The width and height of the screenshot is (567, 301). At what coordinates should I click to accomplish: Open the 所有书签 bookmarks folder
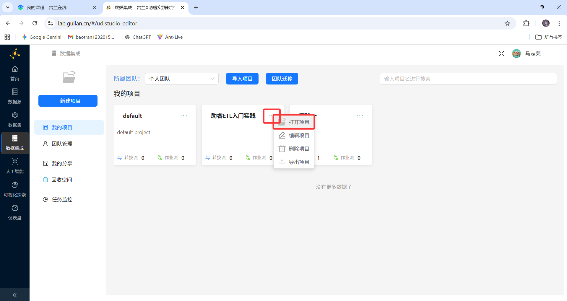tap(549, 37)
